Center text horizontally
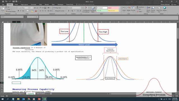179x101 pixels. 43,11
